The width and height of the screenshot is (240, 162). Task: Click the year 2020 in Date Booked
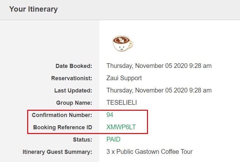(181, 66)
